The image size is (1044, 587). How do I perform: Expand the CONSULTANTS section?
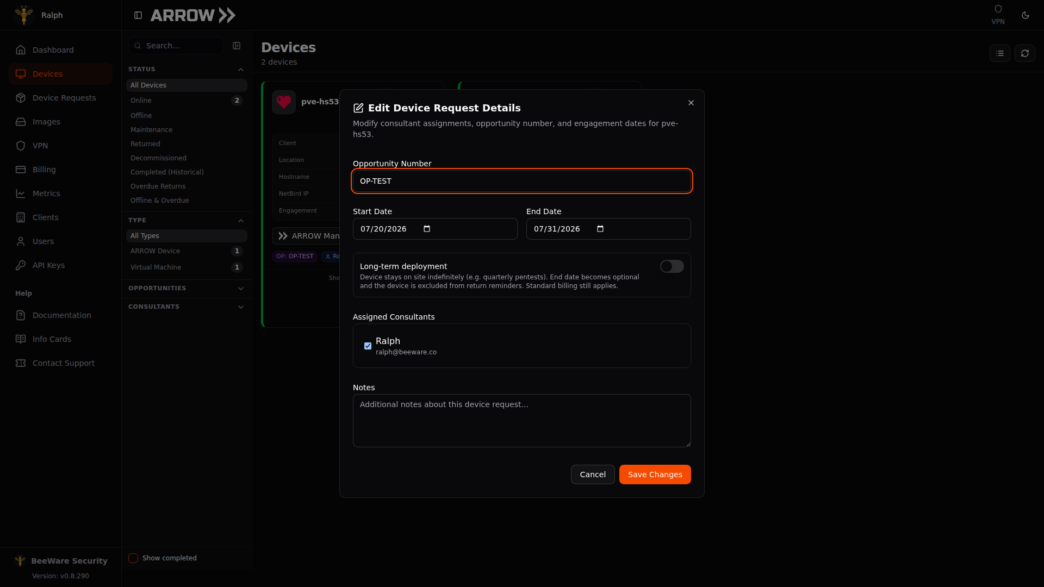point(241,307)
